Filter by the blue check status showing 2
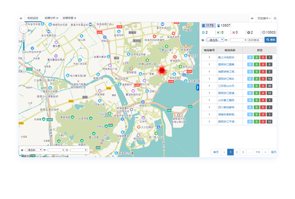The image size is (295, 199). [205, 32]
